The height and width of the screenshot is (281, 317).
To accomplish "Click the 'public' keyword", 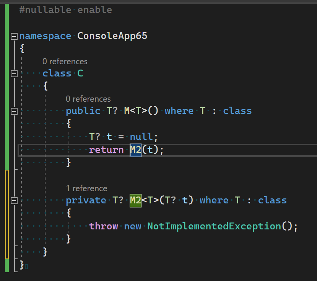I will pos(83,111).
